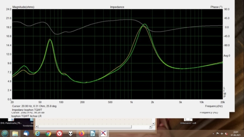Open File Explorer from the taskbar
This screenshot has width=244, height=137.
pyautogui.click(x=15, y=134)
